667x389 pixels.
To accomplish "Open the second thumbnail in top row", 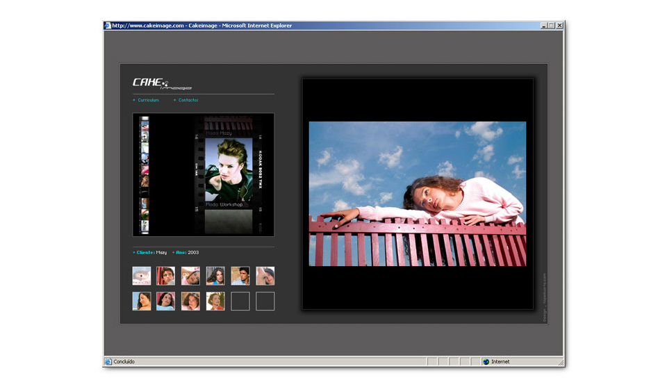I will 166,276.
